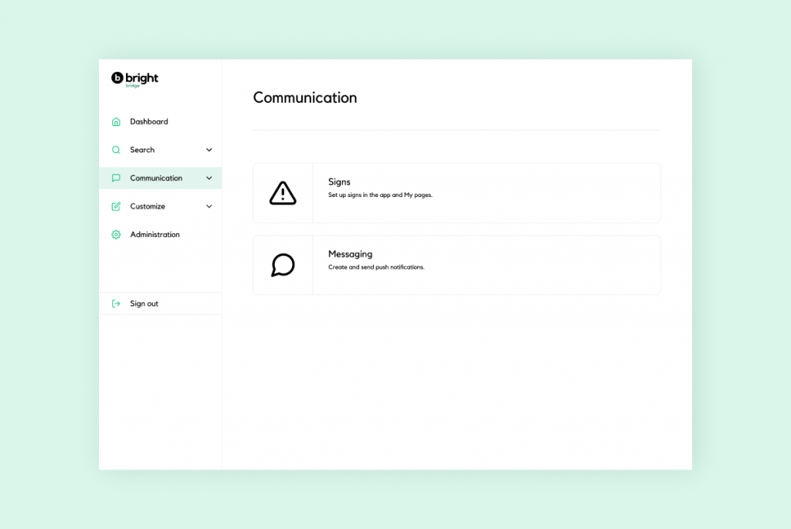Click the Communication chat bubble sidebar icon
Image resolution: width=791 pixels, height=529 pixels.
point(116,178)
